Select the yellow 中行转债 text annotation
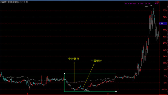Image resolution: width=168 pixels, height=95 pixels. [x=74, y=59]
